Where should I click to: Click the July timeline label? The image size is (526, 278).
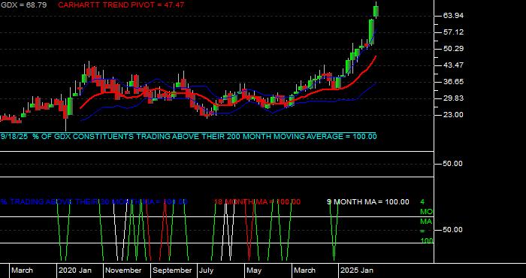point(207,270)
